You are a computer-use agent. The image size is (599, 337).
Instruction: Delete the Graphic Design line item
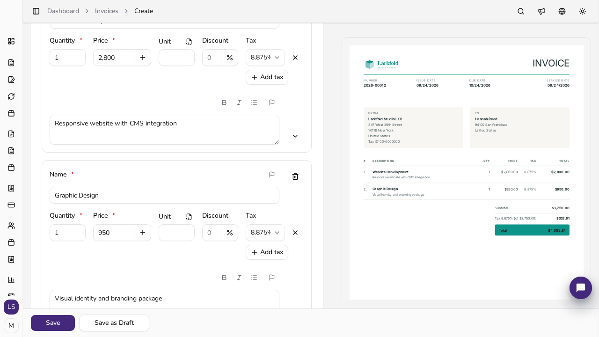(x=295, y=176)
